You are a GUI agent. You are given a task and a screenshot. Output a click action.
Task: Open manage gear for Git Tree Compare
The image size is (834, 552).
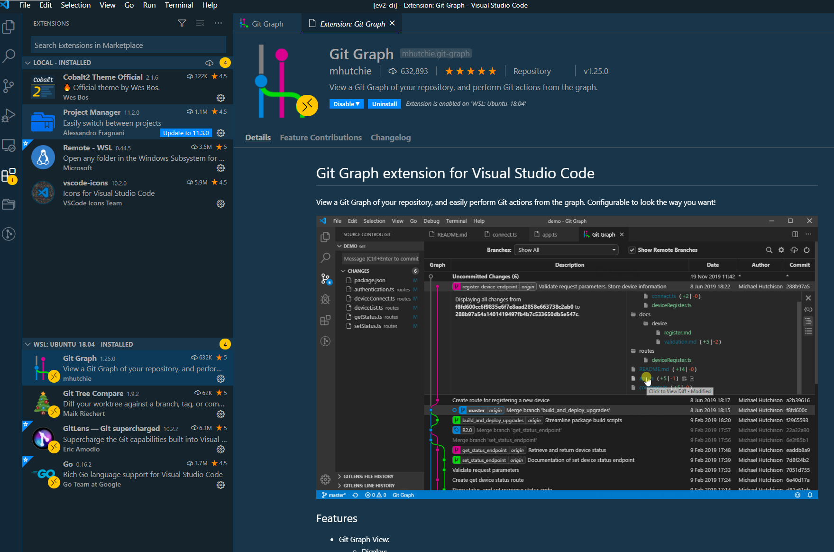tap(220, 414)
